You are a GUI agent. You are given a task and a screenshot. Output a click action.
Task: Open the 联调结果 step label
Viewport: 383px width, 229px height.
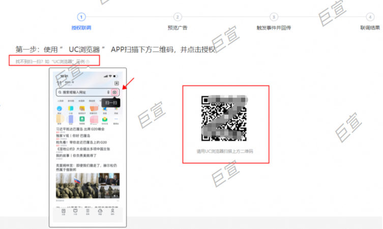coord(370,27)
